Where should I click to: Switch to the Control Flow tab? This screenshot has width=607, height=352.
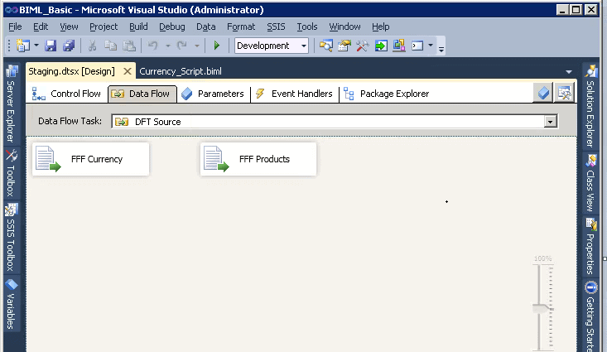[65, 94]
